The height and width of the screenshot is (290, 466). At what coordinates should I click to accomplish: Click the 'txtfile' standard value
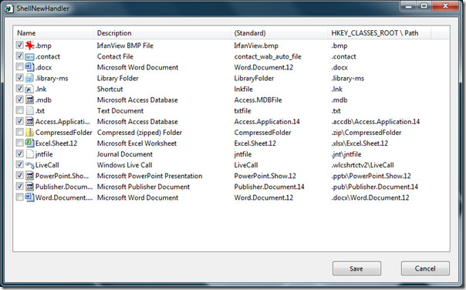coord(242,111)
